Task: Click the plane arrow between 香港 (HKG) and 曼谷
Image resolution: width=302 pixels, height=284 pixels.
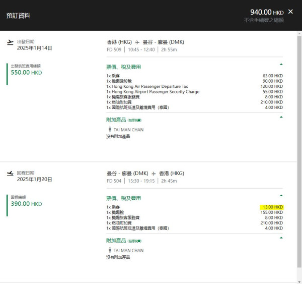Action: click(137, 42)
